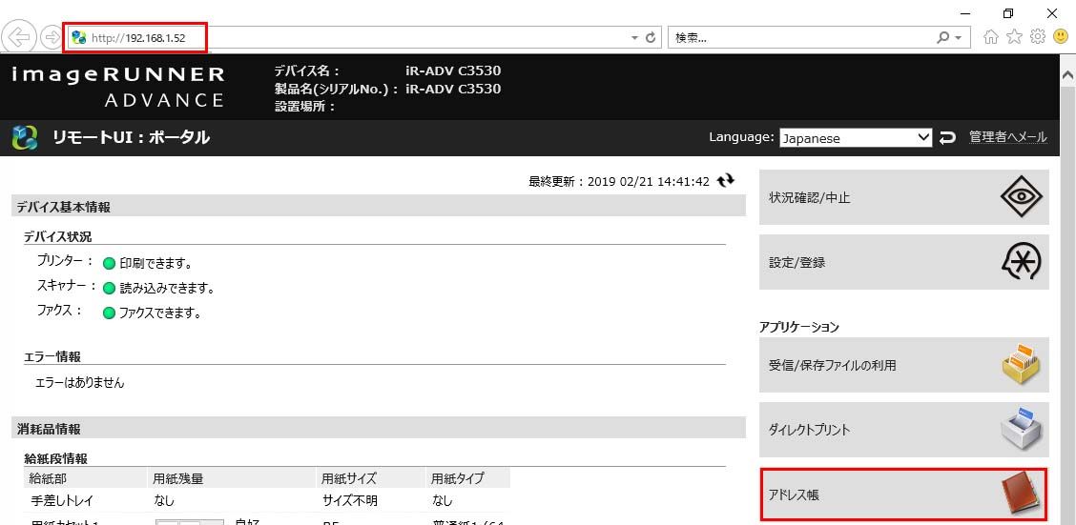Viewport: 1076px width, 525px height.
Task: Click the browser forward arrow button
Action: pyautogui.click(x=52, y=38)
